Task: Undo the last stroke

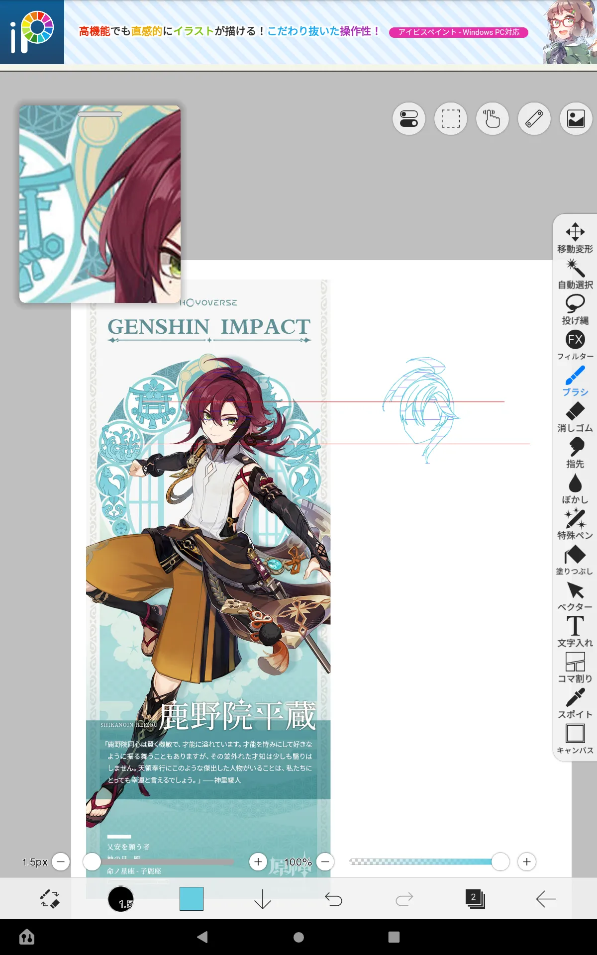Action: (x=333, y=899)
